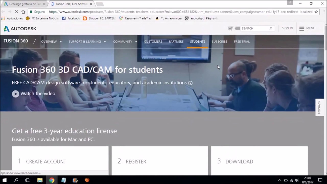Viewport: 327px width, 184px height.
Task: Go to Chrome home page icon
Action: click(23, 12)
